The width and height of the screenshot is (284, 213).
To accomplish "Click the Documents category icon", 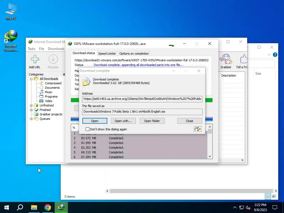I will [42, 87].
